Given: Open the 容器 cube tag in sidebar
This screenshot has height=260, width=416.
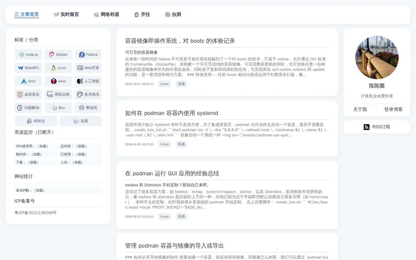Looking at the screenshot, I should pyautogui.click(x=81, y=121).
